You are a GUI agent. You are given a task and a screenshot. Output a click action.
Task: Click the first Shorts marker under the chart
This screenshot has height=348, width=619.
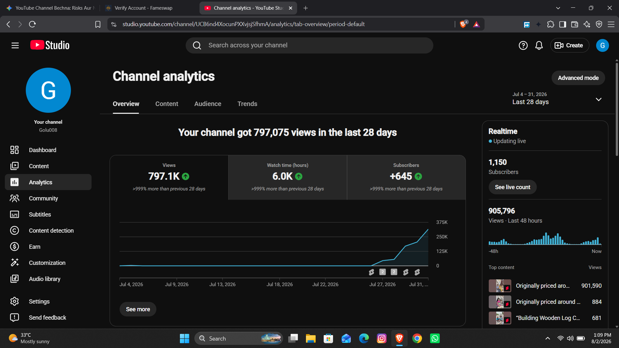371,272
